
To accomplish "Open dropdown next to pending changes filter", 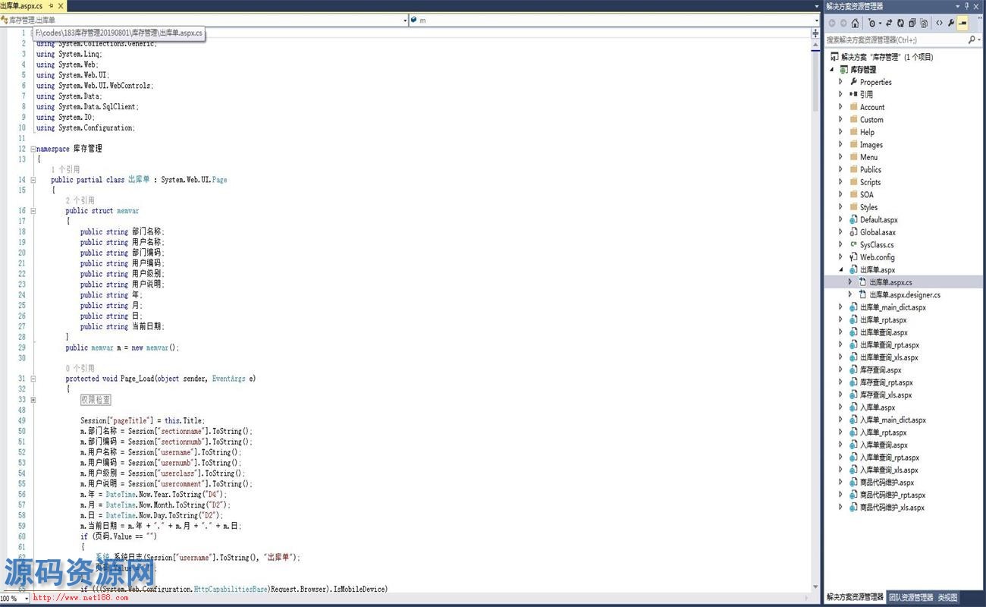I will tap(880, 23).
